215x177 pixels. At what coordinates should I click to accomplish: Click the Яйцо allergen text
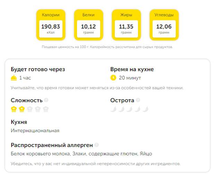click(146, 154)
